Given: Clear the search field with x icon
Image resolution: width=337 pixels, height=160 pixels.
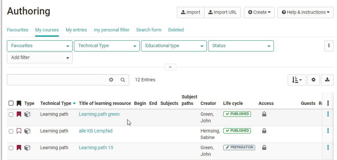Looking at the screenshot, I should tap(111, 80).
